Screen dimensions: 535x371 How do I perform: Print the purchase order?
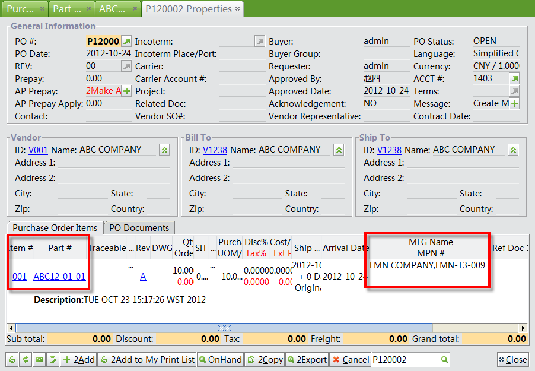12,360
